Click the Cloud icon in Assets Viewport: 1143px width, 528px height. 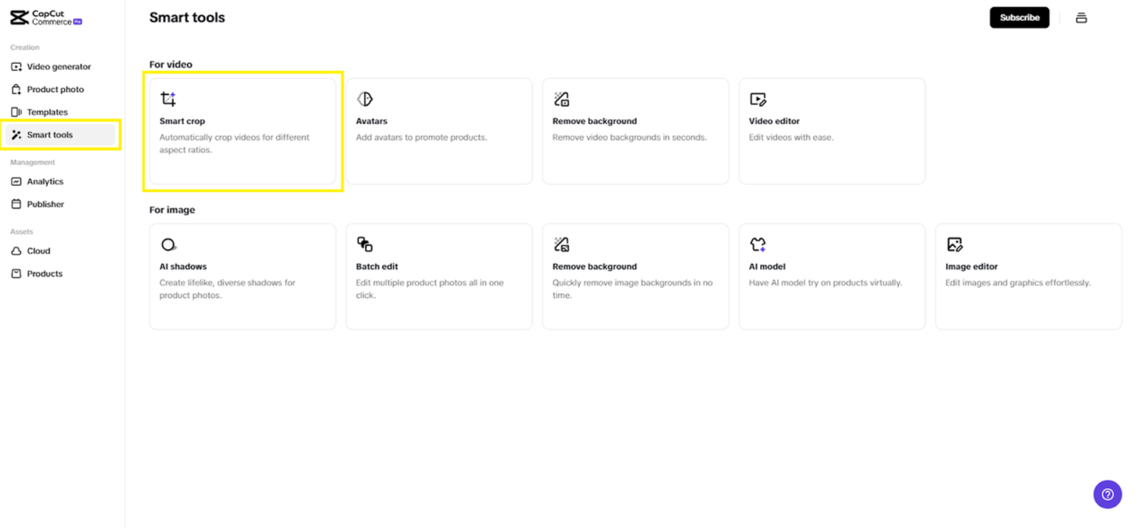click(x=16, y=251)
